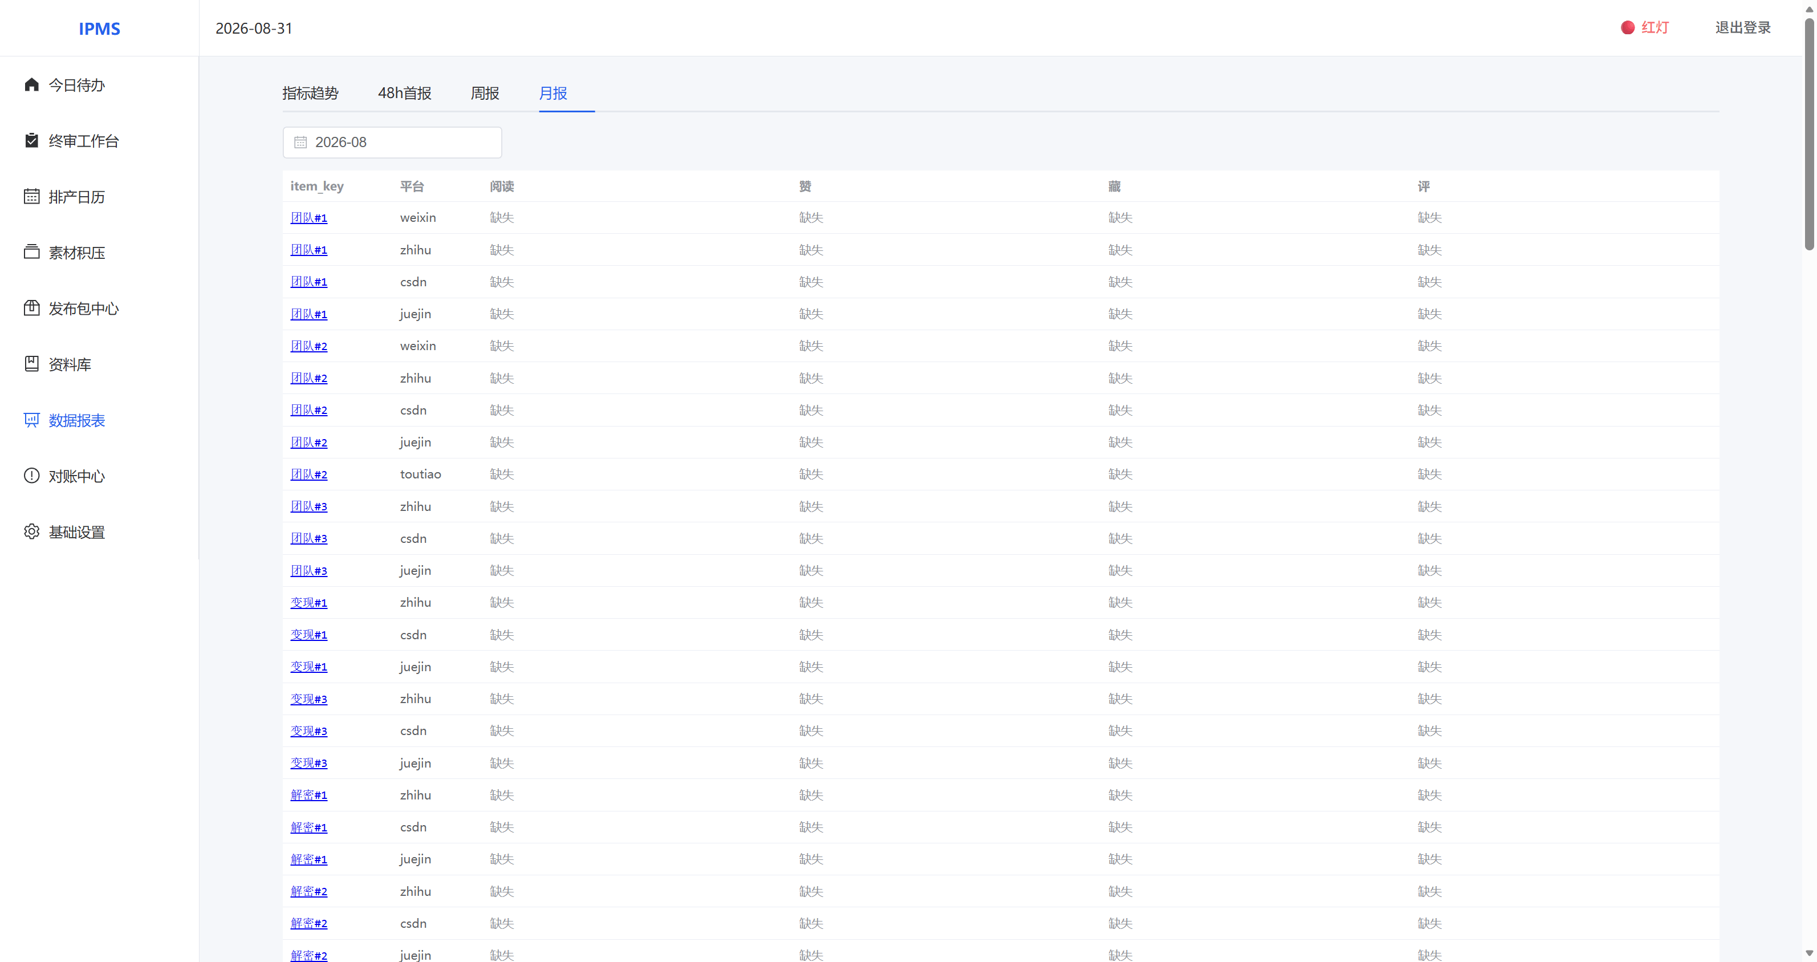Click the 退出登录 button

1743,27
